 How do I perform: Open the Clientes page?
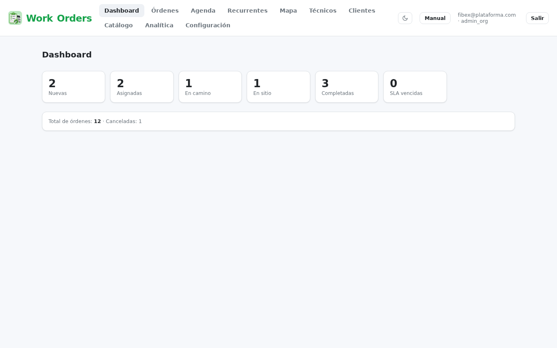(x=362, y=11)
